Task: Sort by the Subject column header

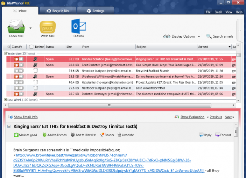Action: pos(166,47)
